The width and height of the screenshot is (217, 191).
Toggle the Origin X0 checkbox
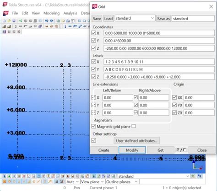pyautogui.click(x=174, y=97)
